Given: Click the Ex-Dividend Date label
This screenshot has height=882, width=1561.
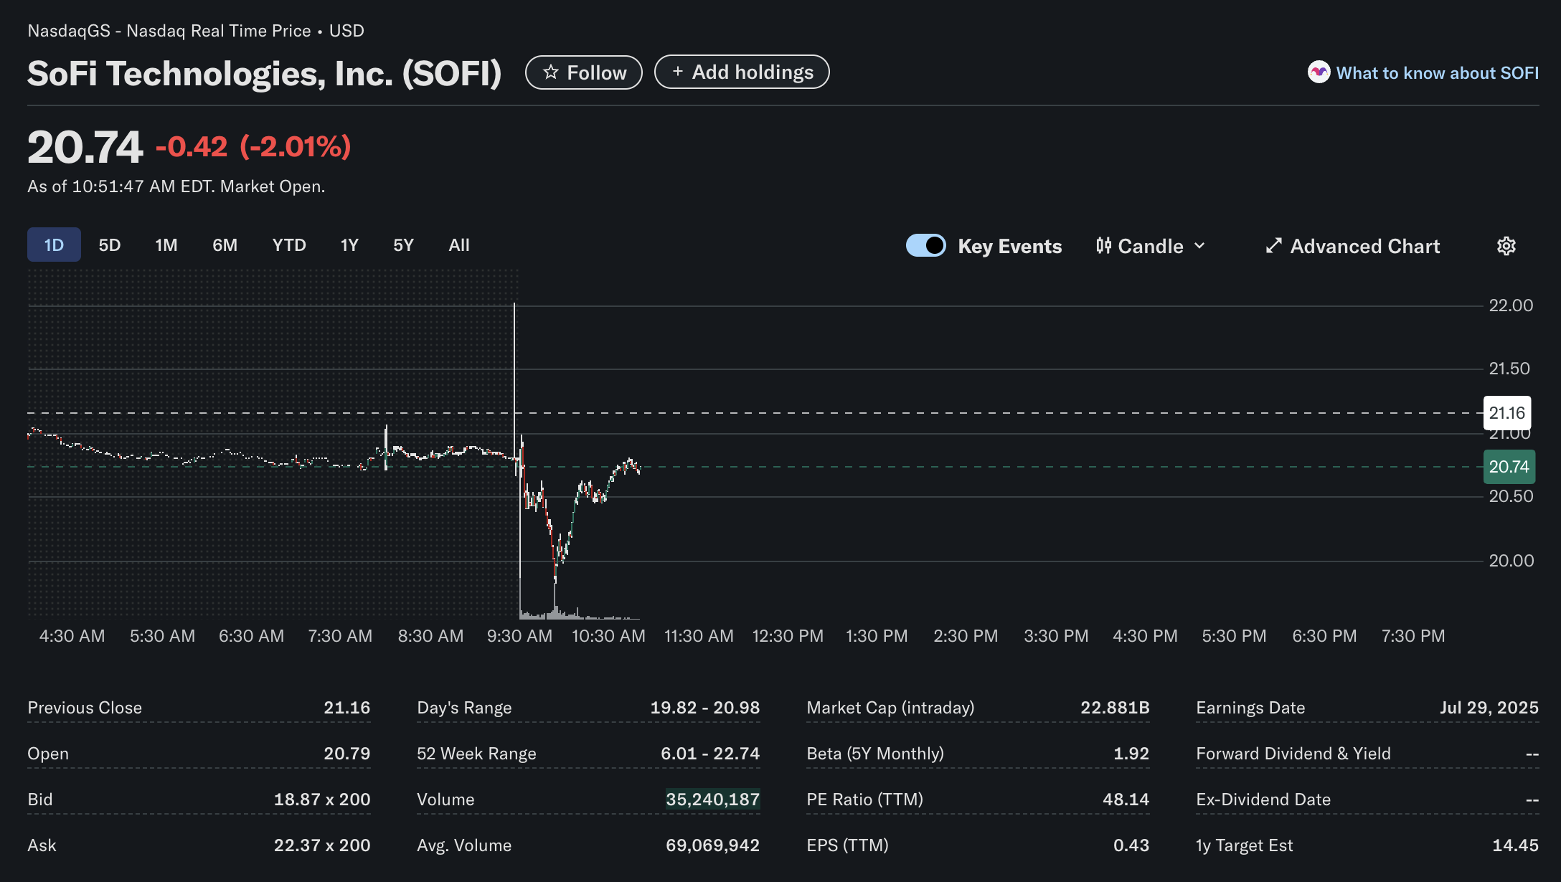Looking at the screenshot, I should [x=1263, y=800].
